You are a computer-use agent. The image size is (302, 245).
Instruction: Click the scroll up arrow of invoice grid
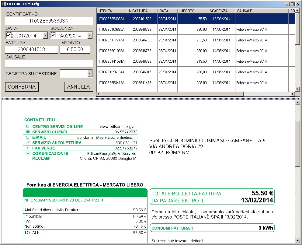(297, 11)
